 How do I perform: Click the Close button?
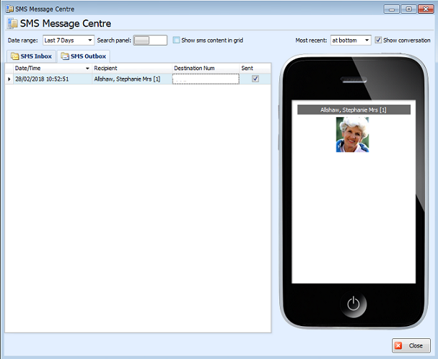point(412,345)
